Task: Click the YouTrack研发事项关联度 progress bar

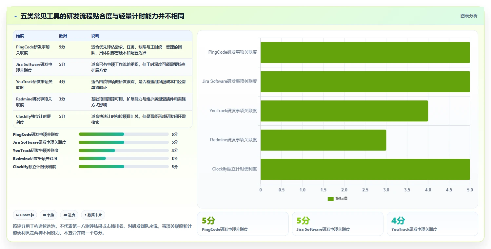Action: tap(124, 151)
